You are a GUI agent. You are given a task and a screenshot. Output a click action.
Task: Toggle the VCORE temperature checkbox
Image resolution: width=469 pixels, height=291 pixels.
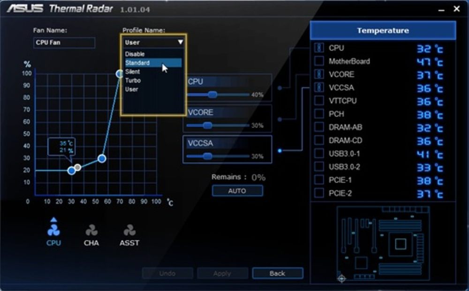(x=319, y=74)
